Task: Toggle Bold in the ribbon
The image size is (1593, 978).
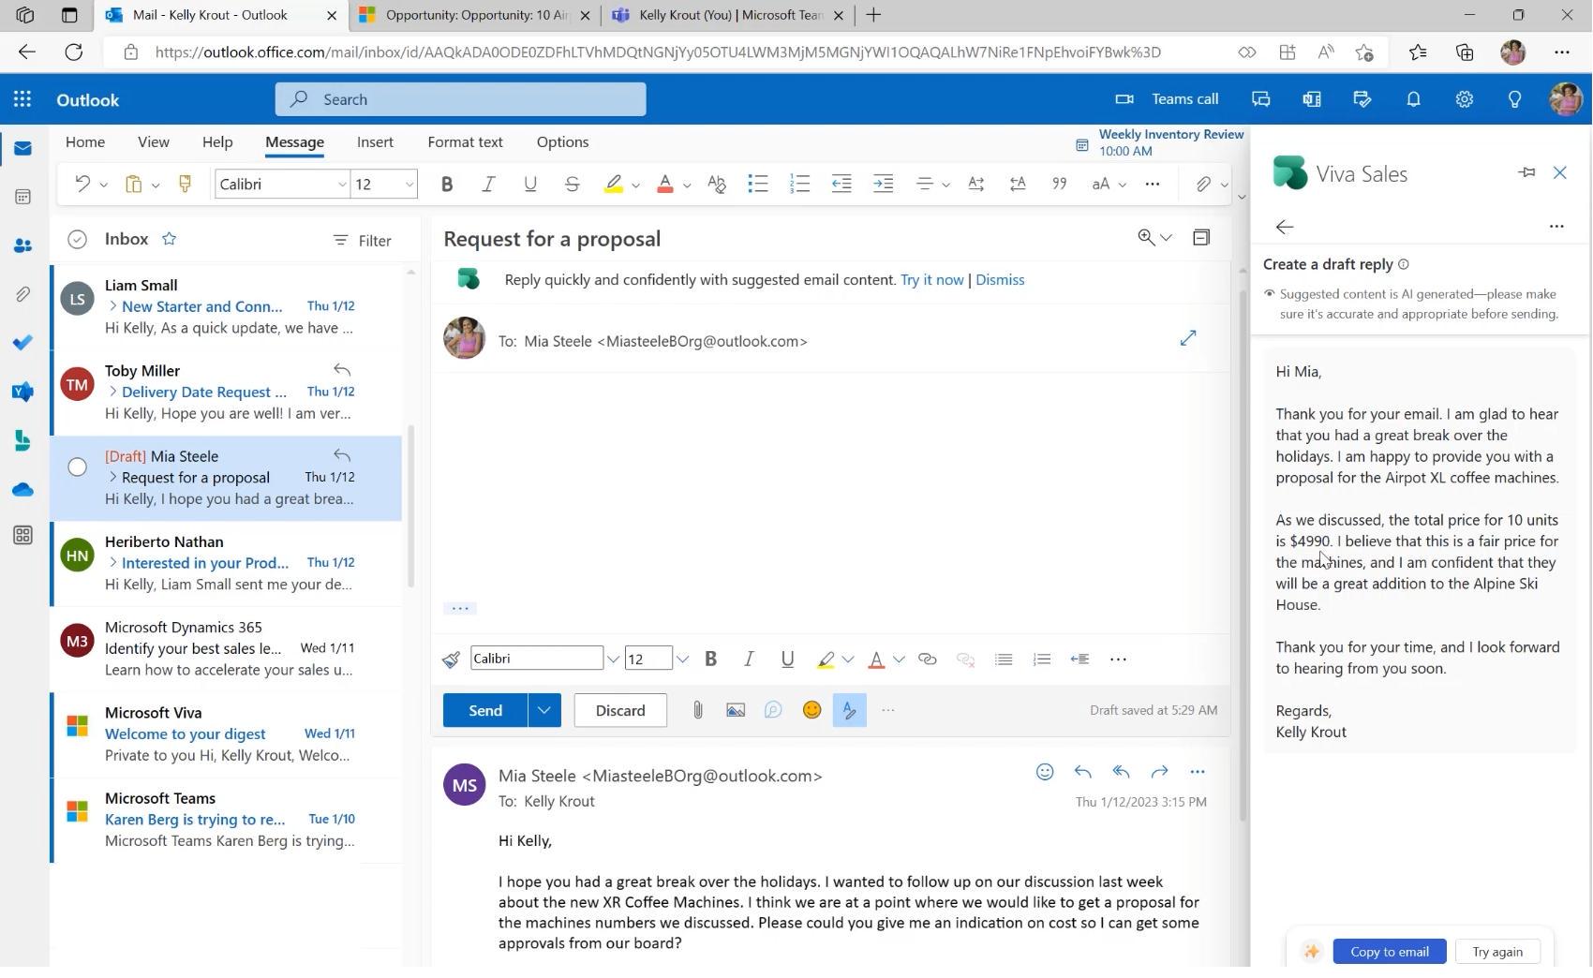Action: (x=447, y=185)
